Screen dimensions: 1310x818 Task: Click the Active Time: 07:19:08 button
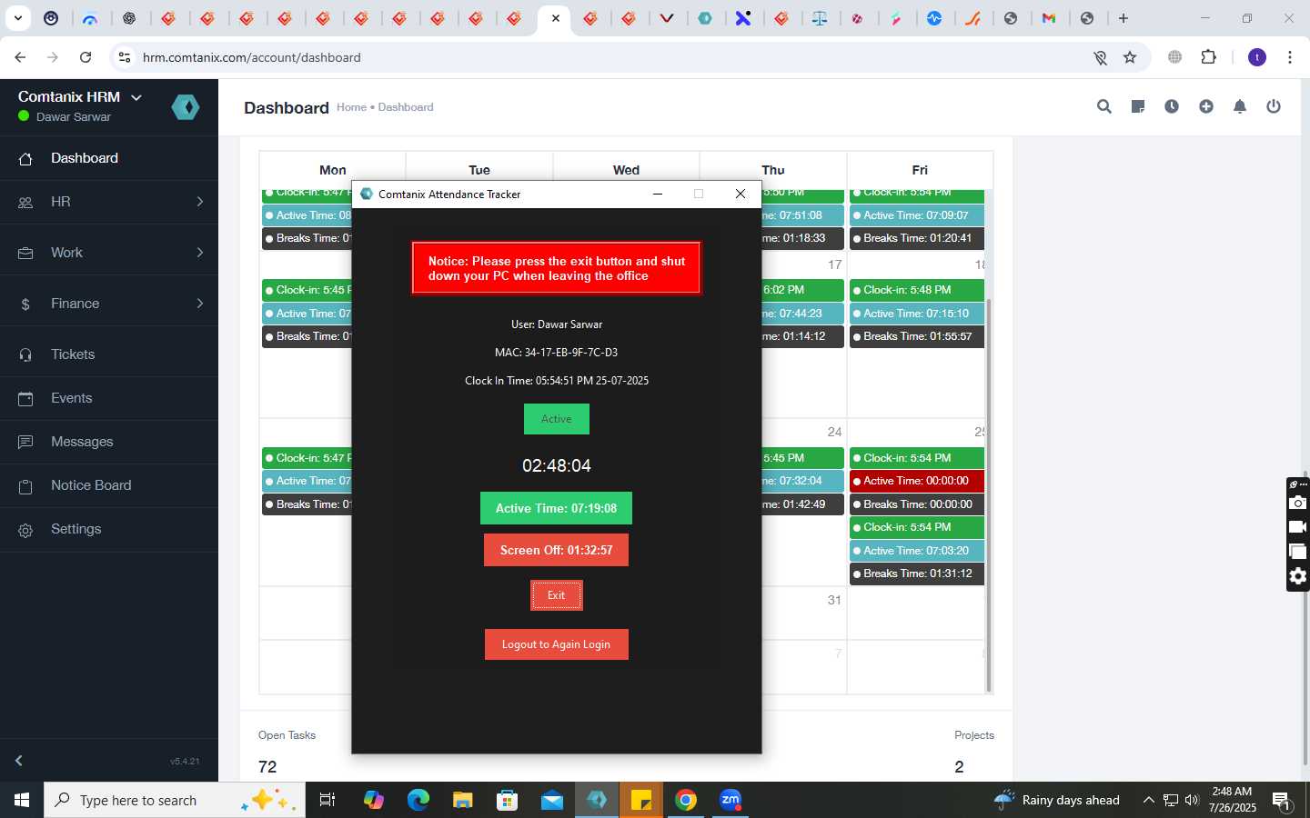pos(556,508)
